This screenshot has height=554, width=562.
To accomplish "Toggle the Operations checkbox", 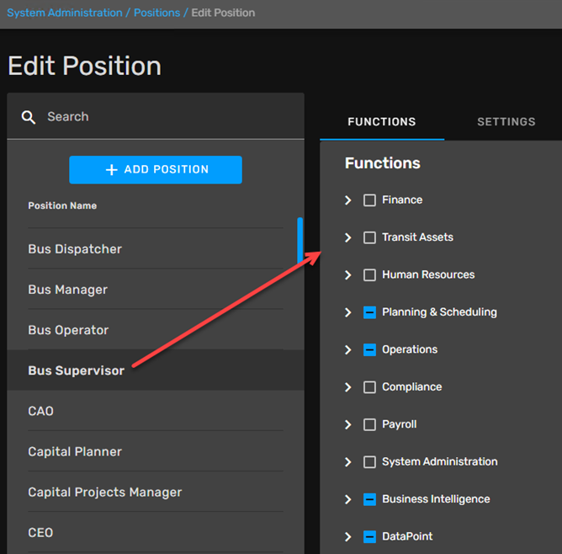I will 369,349.
